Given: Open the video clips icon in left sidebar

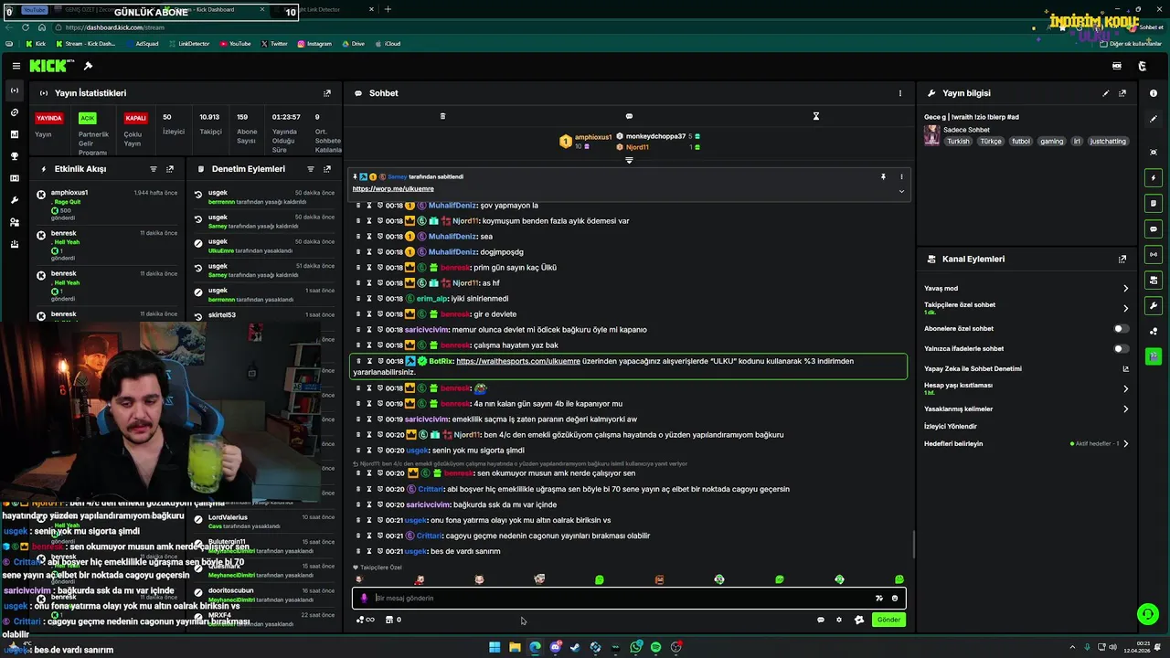Looking at the screenshot, I should 14,178.
